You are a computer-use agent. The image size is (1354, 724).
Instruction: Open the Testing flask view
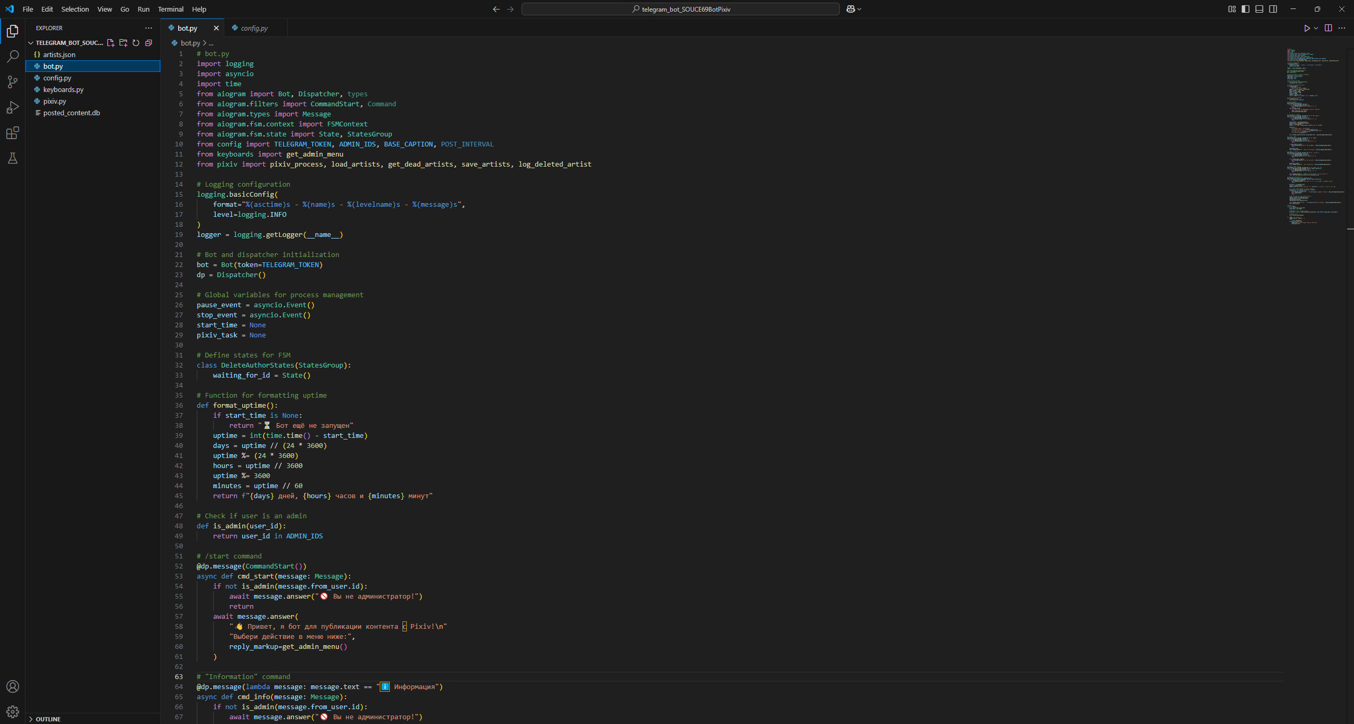click(13, 158)
